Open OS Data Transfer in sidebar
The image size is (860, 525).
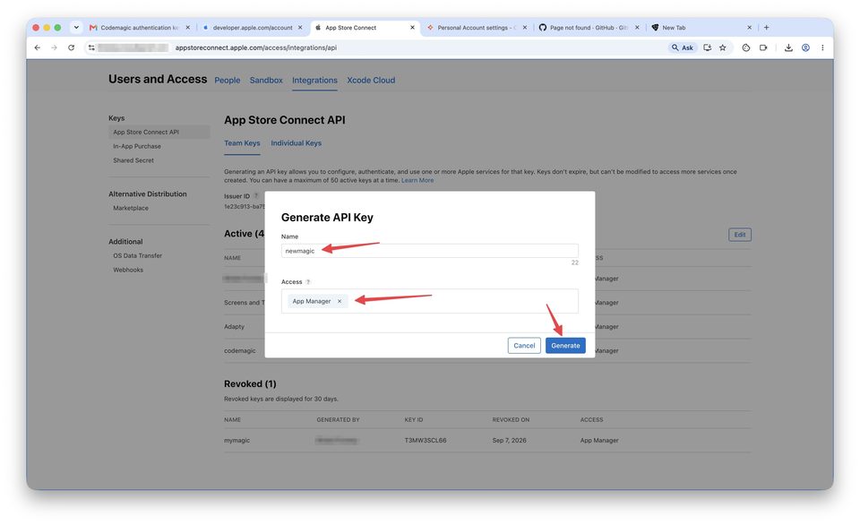[137, 255]
